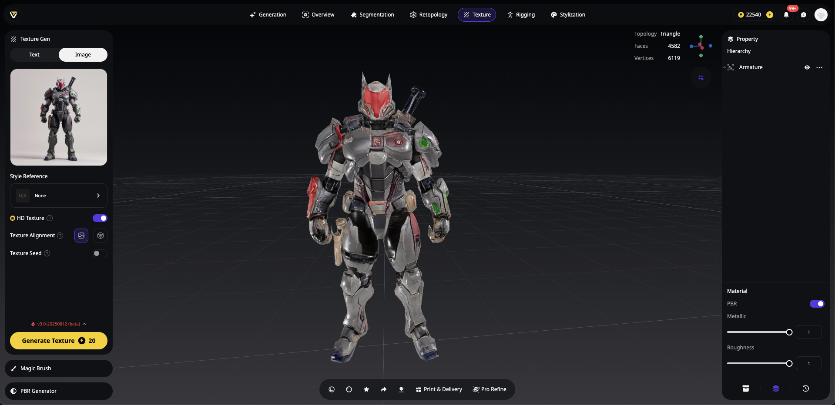Collapse the Armature tree caret

724,67
